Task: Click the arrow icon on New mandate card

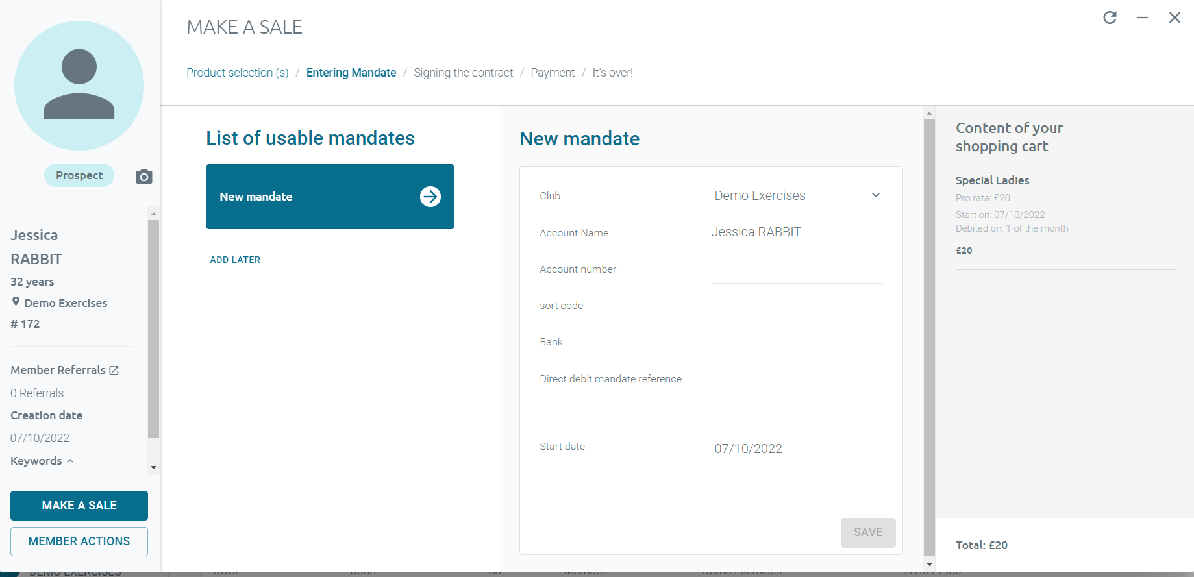Action: point(430,197)
